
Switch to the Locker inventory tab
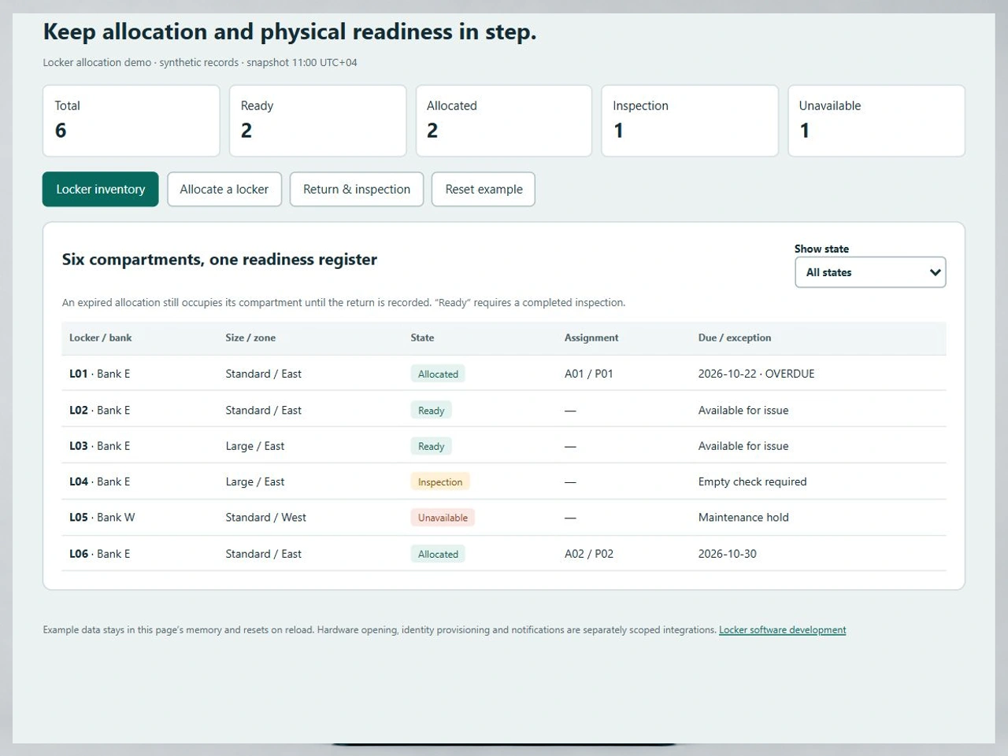pyautogui.click(x=100, y=189)
